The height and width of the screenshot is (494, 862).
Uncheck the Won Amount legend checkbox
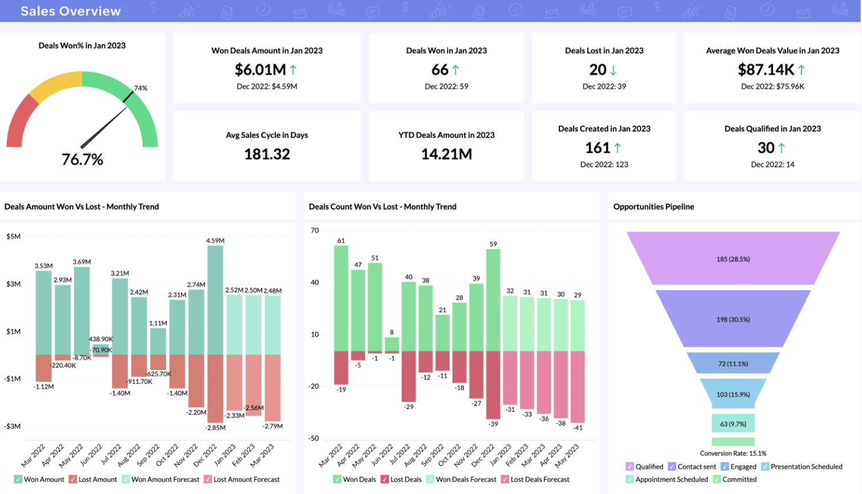tap(18, 480)
